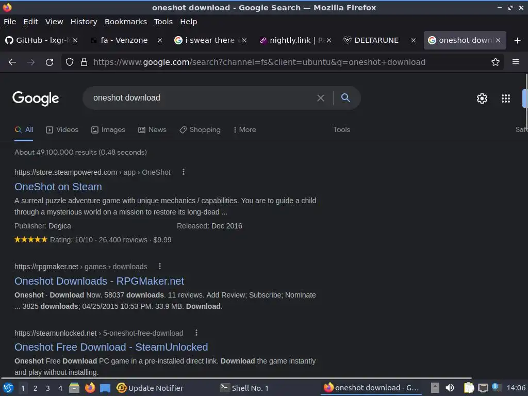Open Google quick settings gear
528x396 pixels.
click(482, 98)
